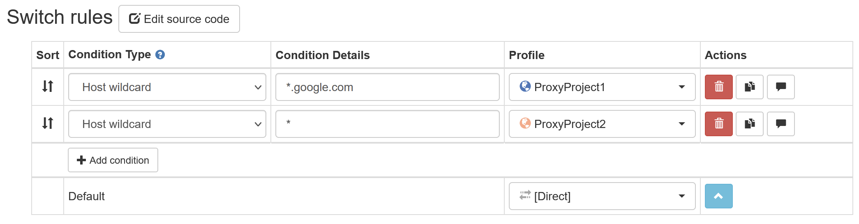
Task: Click the Add condition button
Action: pyautogui.click(x=113, y=160)
